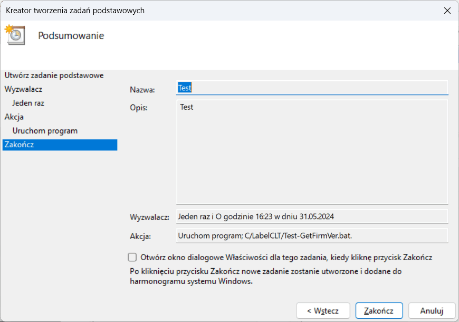Finish the wizard with the 'Zakończ' button
Viewport: 459px width, 322px height.
pos(379,310)
